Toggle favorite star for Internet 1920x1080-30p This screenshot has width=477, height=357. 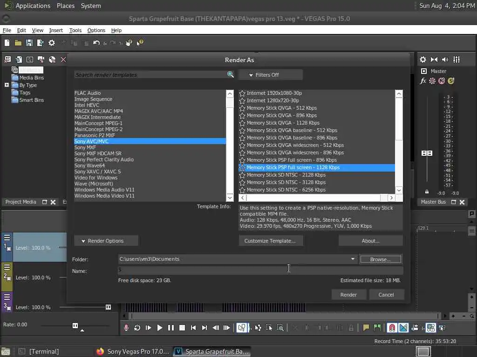point(242,93)
